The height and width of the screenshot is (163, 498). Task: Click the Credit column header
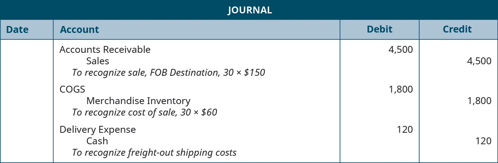457,29
